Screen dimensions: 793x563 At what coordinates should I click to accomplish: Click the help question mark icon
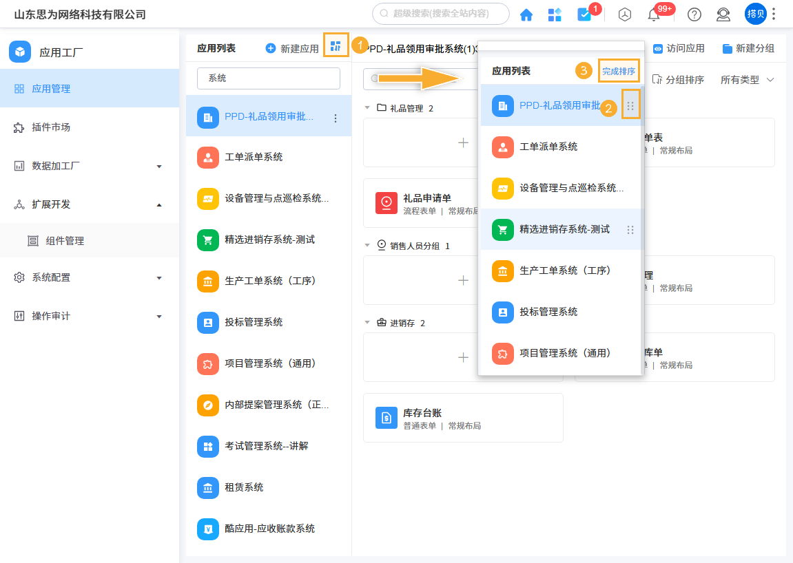693,14
